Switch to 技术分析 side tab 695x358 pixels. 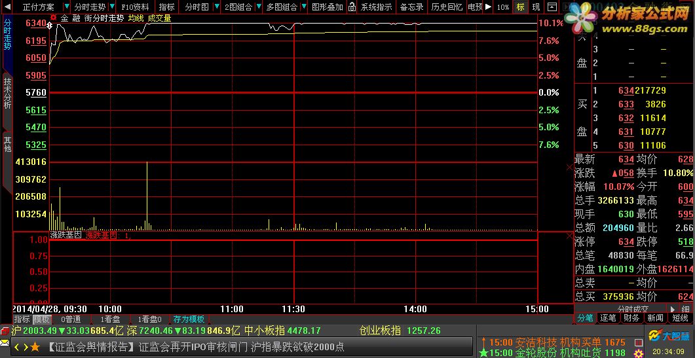tap(7, 93)
